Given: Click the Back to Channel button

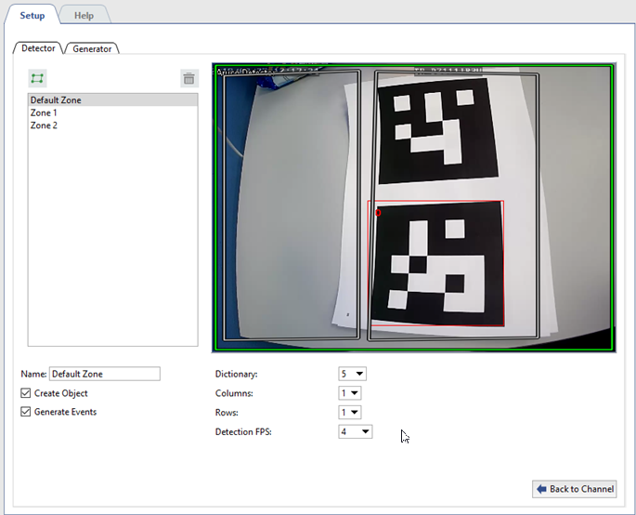Looking at the screenshot, I should 574,489.
